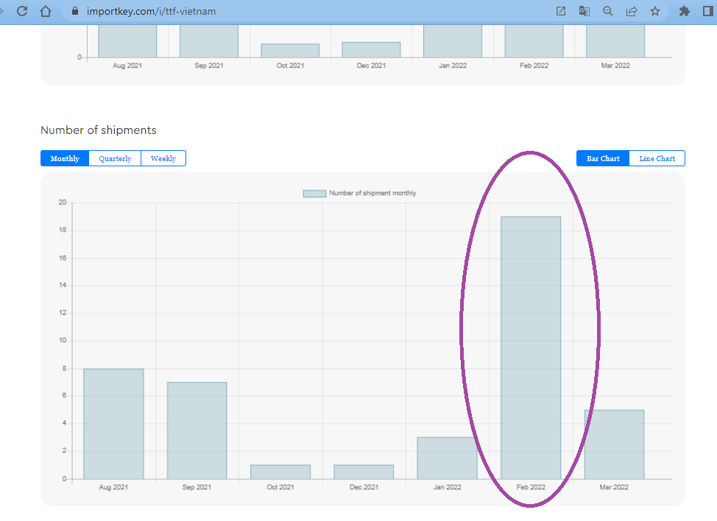
Task: Open the zoom magnifier icon in address bar
Action: click(608, 11)
